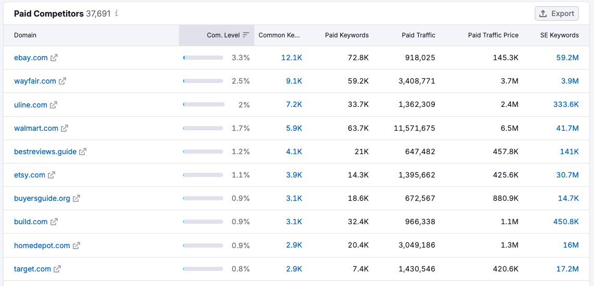594x286 pixels.
Task: Click build.com external link icon
Action: pos(54,222)
